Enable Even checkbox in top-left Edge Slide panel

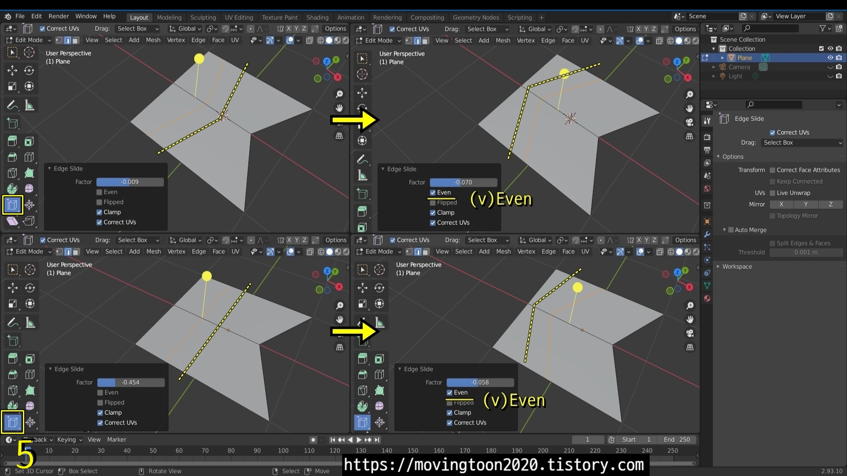(x=99, y=192)
